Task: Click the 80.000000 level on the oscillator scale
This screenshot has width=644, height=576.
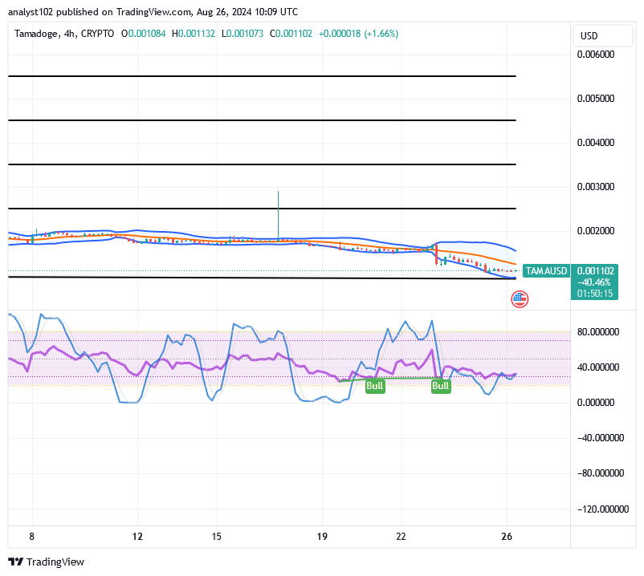Action: (598, 331)
